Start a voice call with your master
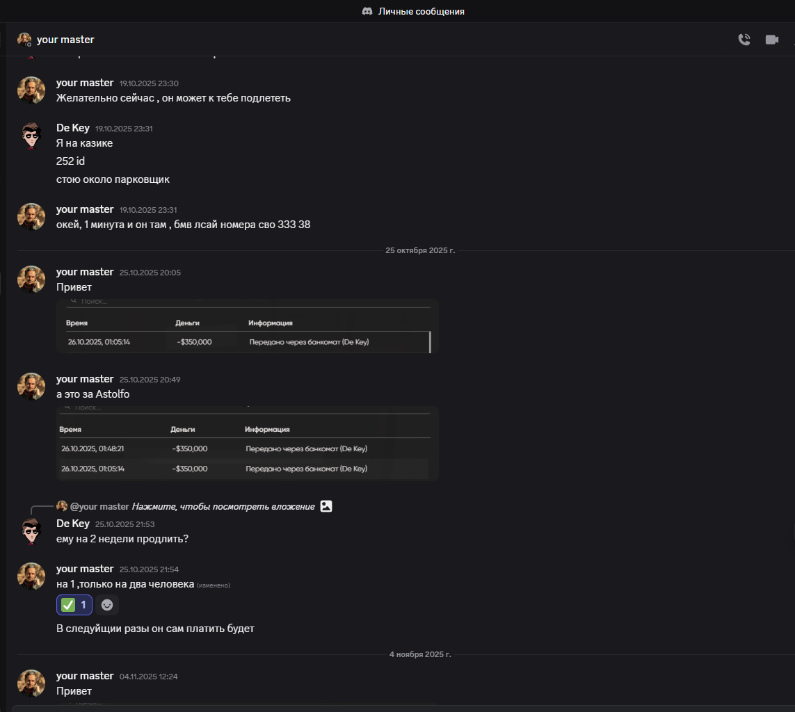 [x=744, y=40]
